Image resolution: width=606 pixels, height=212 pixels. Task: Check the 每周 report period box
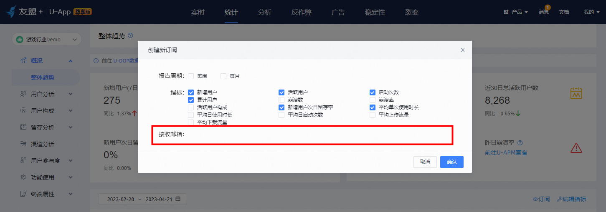(191, 76)
